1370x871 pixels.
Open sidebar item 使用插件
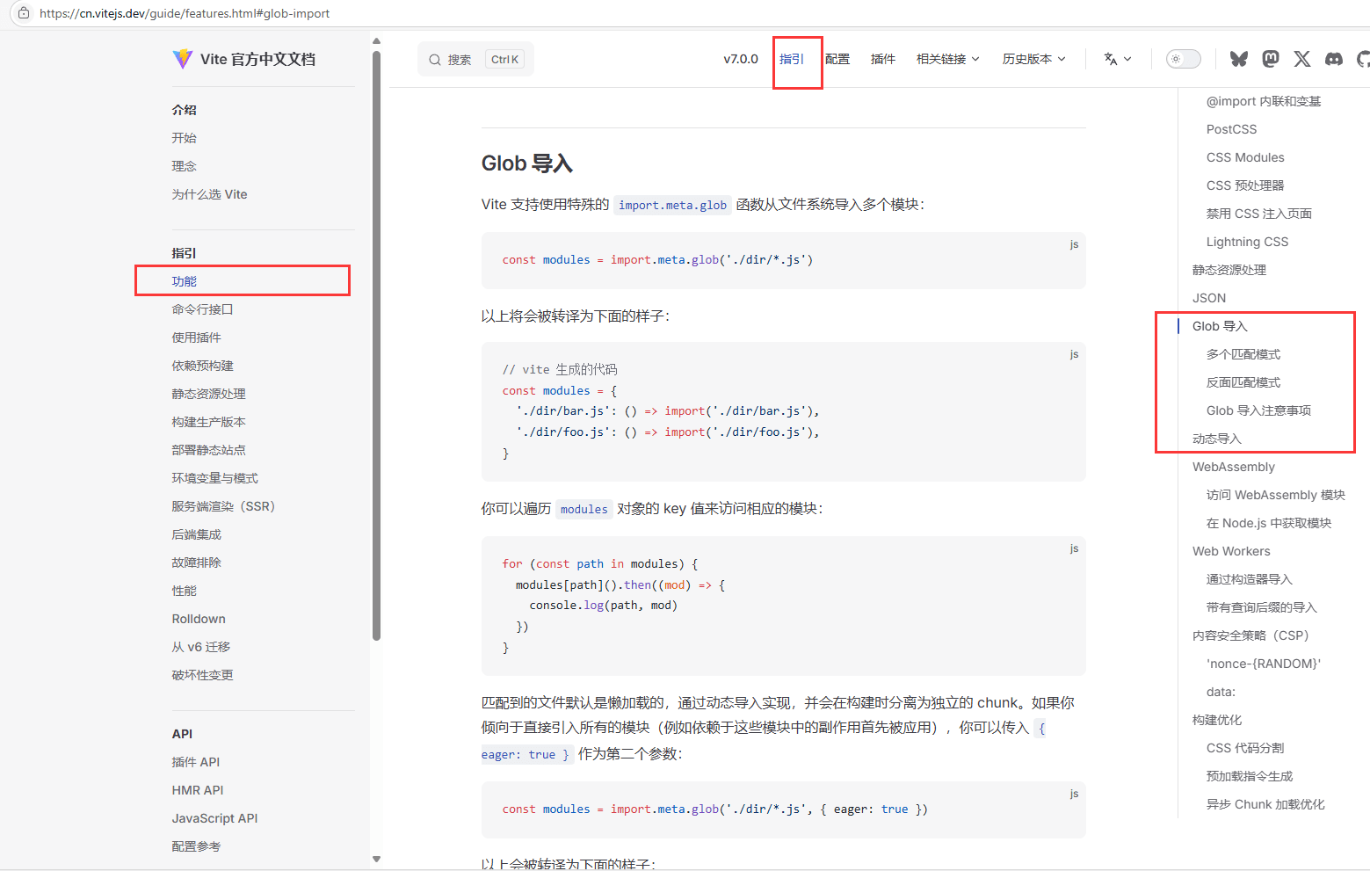click(x=197, y=338)
